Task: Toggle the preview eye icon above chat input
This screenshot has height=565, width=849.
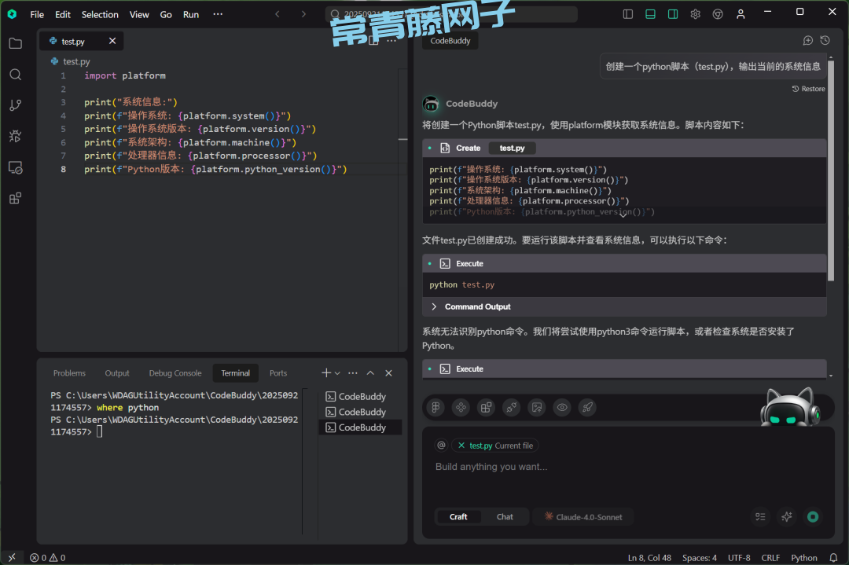Action: click(561, 407)
